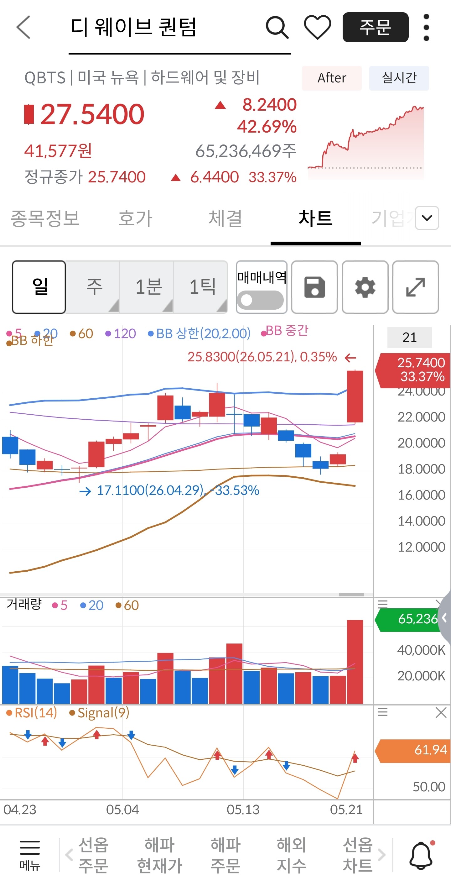
Task: Open stock search magnifier icon
Action: [x=277, y=27]
